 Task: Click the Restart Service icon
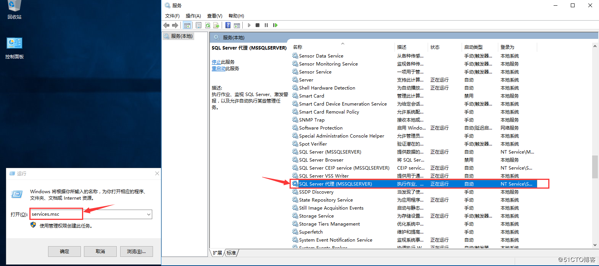pyautogui.click(x=275, y=25)
